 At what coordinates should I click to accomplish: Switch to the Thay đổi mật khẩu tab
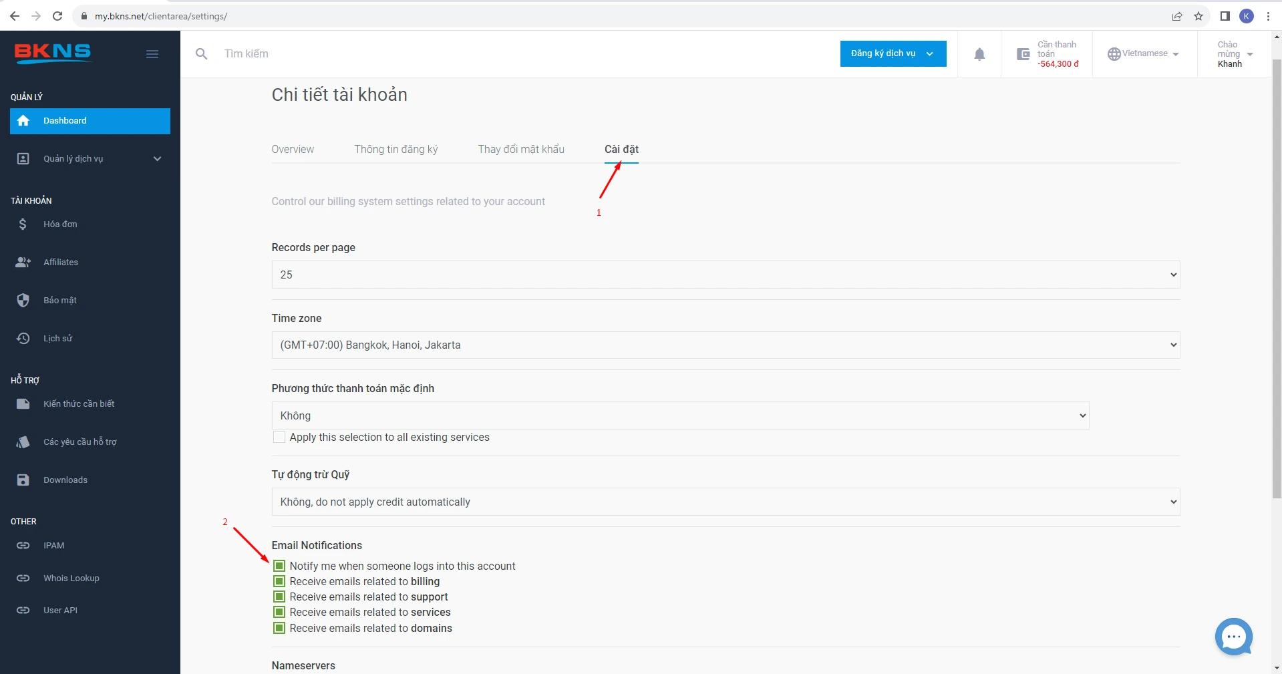[x=520, y=150]
